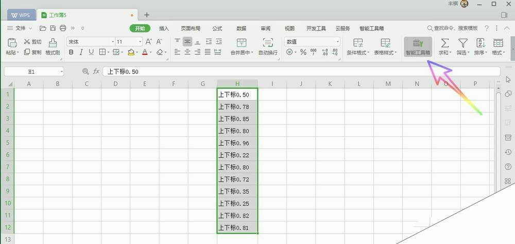Image resolution: width=515 pixels, height=244 pixels.
Task: Click the Paste (粘贴) clipboard icon
Action: [12, 43]
